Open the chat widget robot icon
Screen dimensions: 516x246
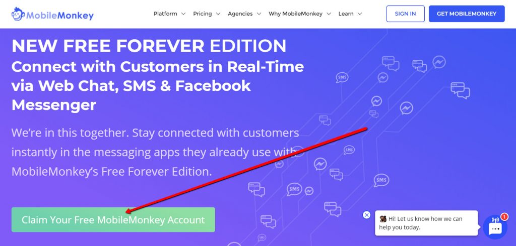[495, 227]
